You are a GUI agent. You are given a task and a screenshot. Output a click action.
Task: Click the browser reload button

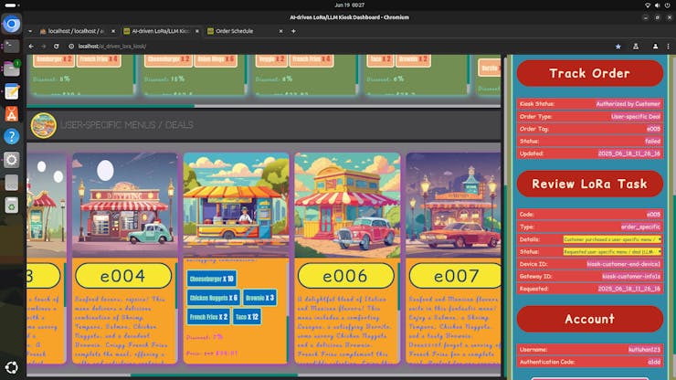tap(57, 46)
